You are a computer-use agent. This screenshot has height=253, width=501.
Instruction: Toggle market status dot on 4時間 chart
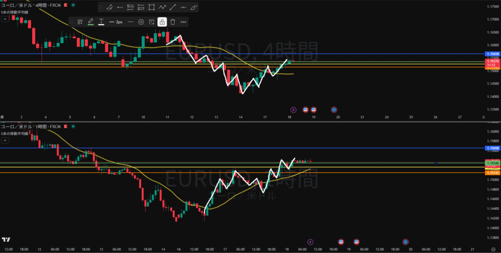[x=73, y=5]
